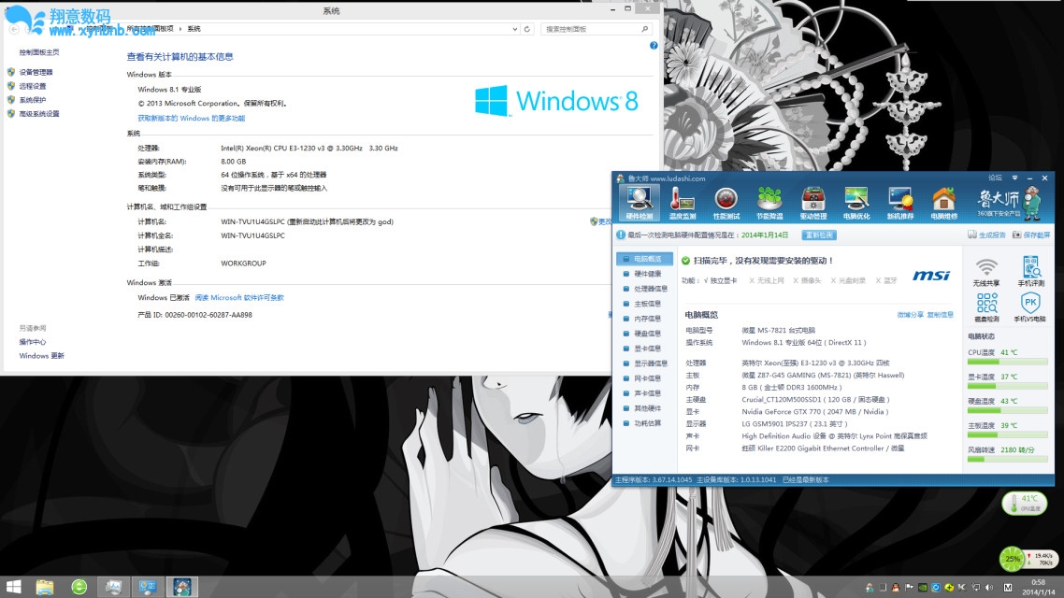Click 控制面板主页 in System window

click(x=38, y=52)
